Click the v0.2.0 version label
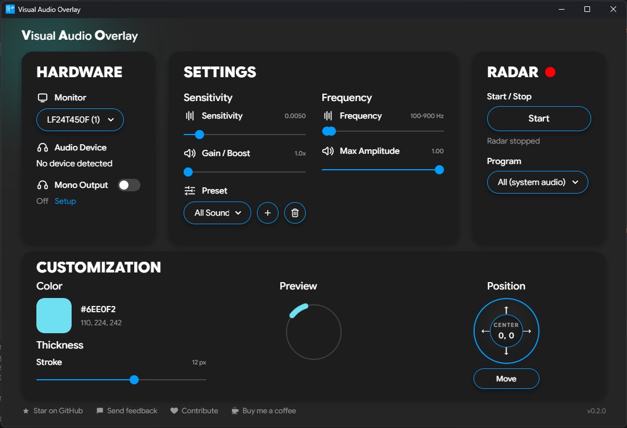Viewport: 627px width, 428px height. coord(596,411)
